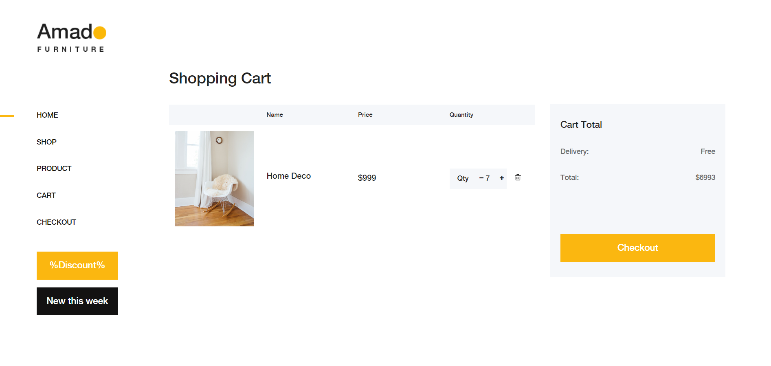Click the Amado Furniture logo
The image size is (771, 366).
coord(72,37)
